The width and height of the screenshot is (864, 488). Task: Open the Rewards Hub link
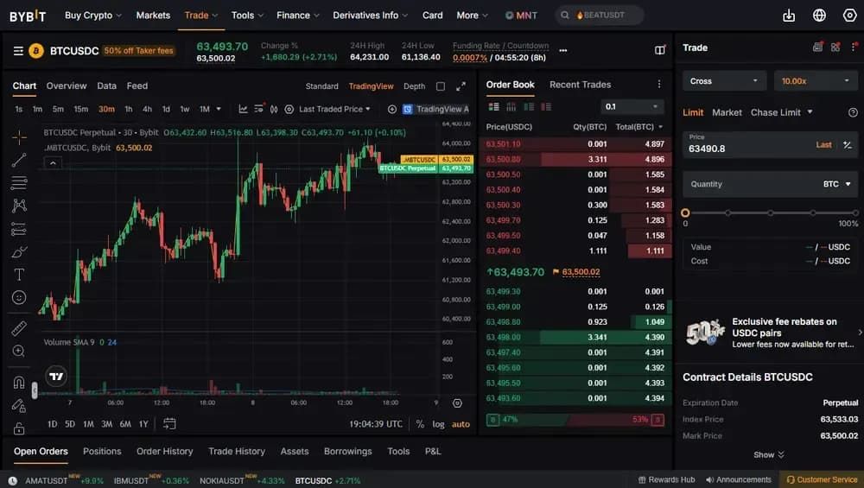(666, 479)
